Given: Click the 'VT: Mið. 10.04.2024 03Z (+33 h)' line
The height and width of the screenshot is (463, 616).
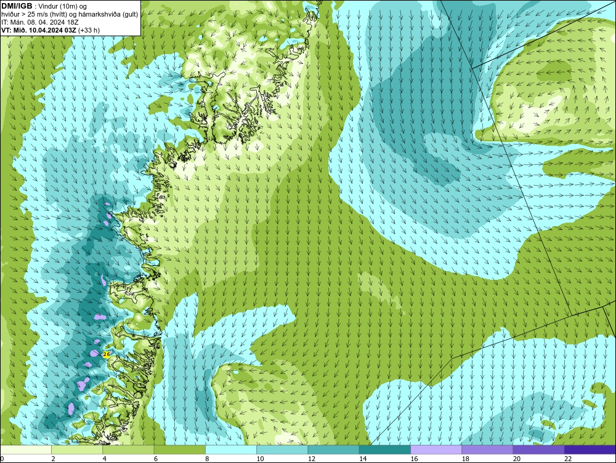Looking at the screenshot, I should coord(51,30).
